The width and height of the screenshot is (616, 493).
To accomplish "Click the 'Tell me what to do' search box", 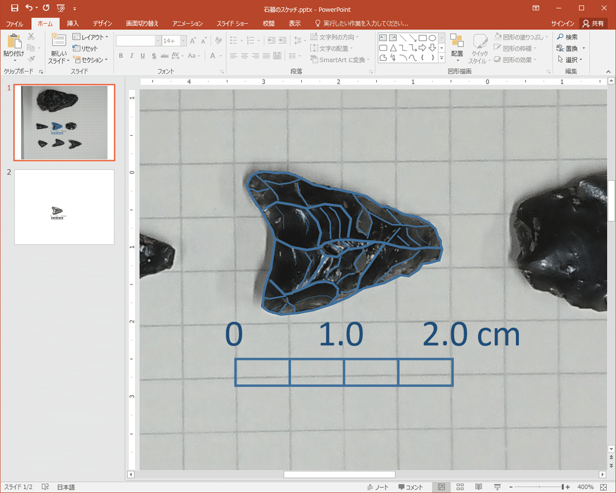I will point(361,24).
